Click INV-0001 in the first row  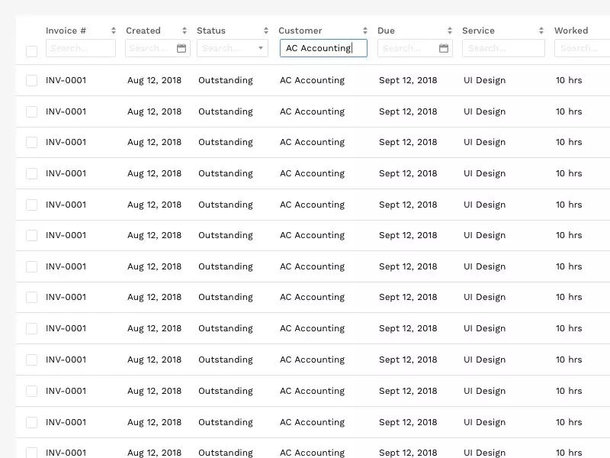[66, 80]
